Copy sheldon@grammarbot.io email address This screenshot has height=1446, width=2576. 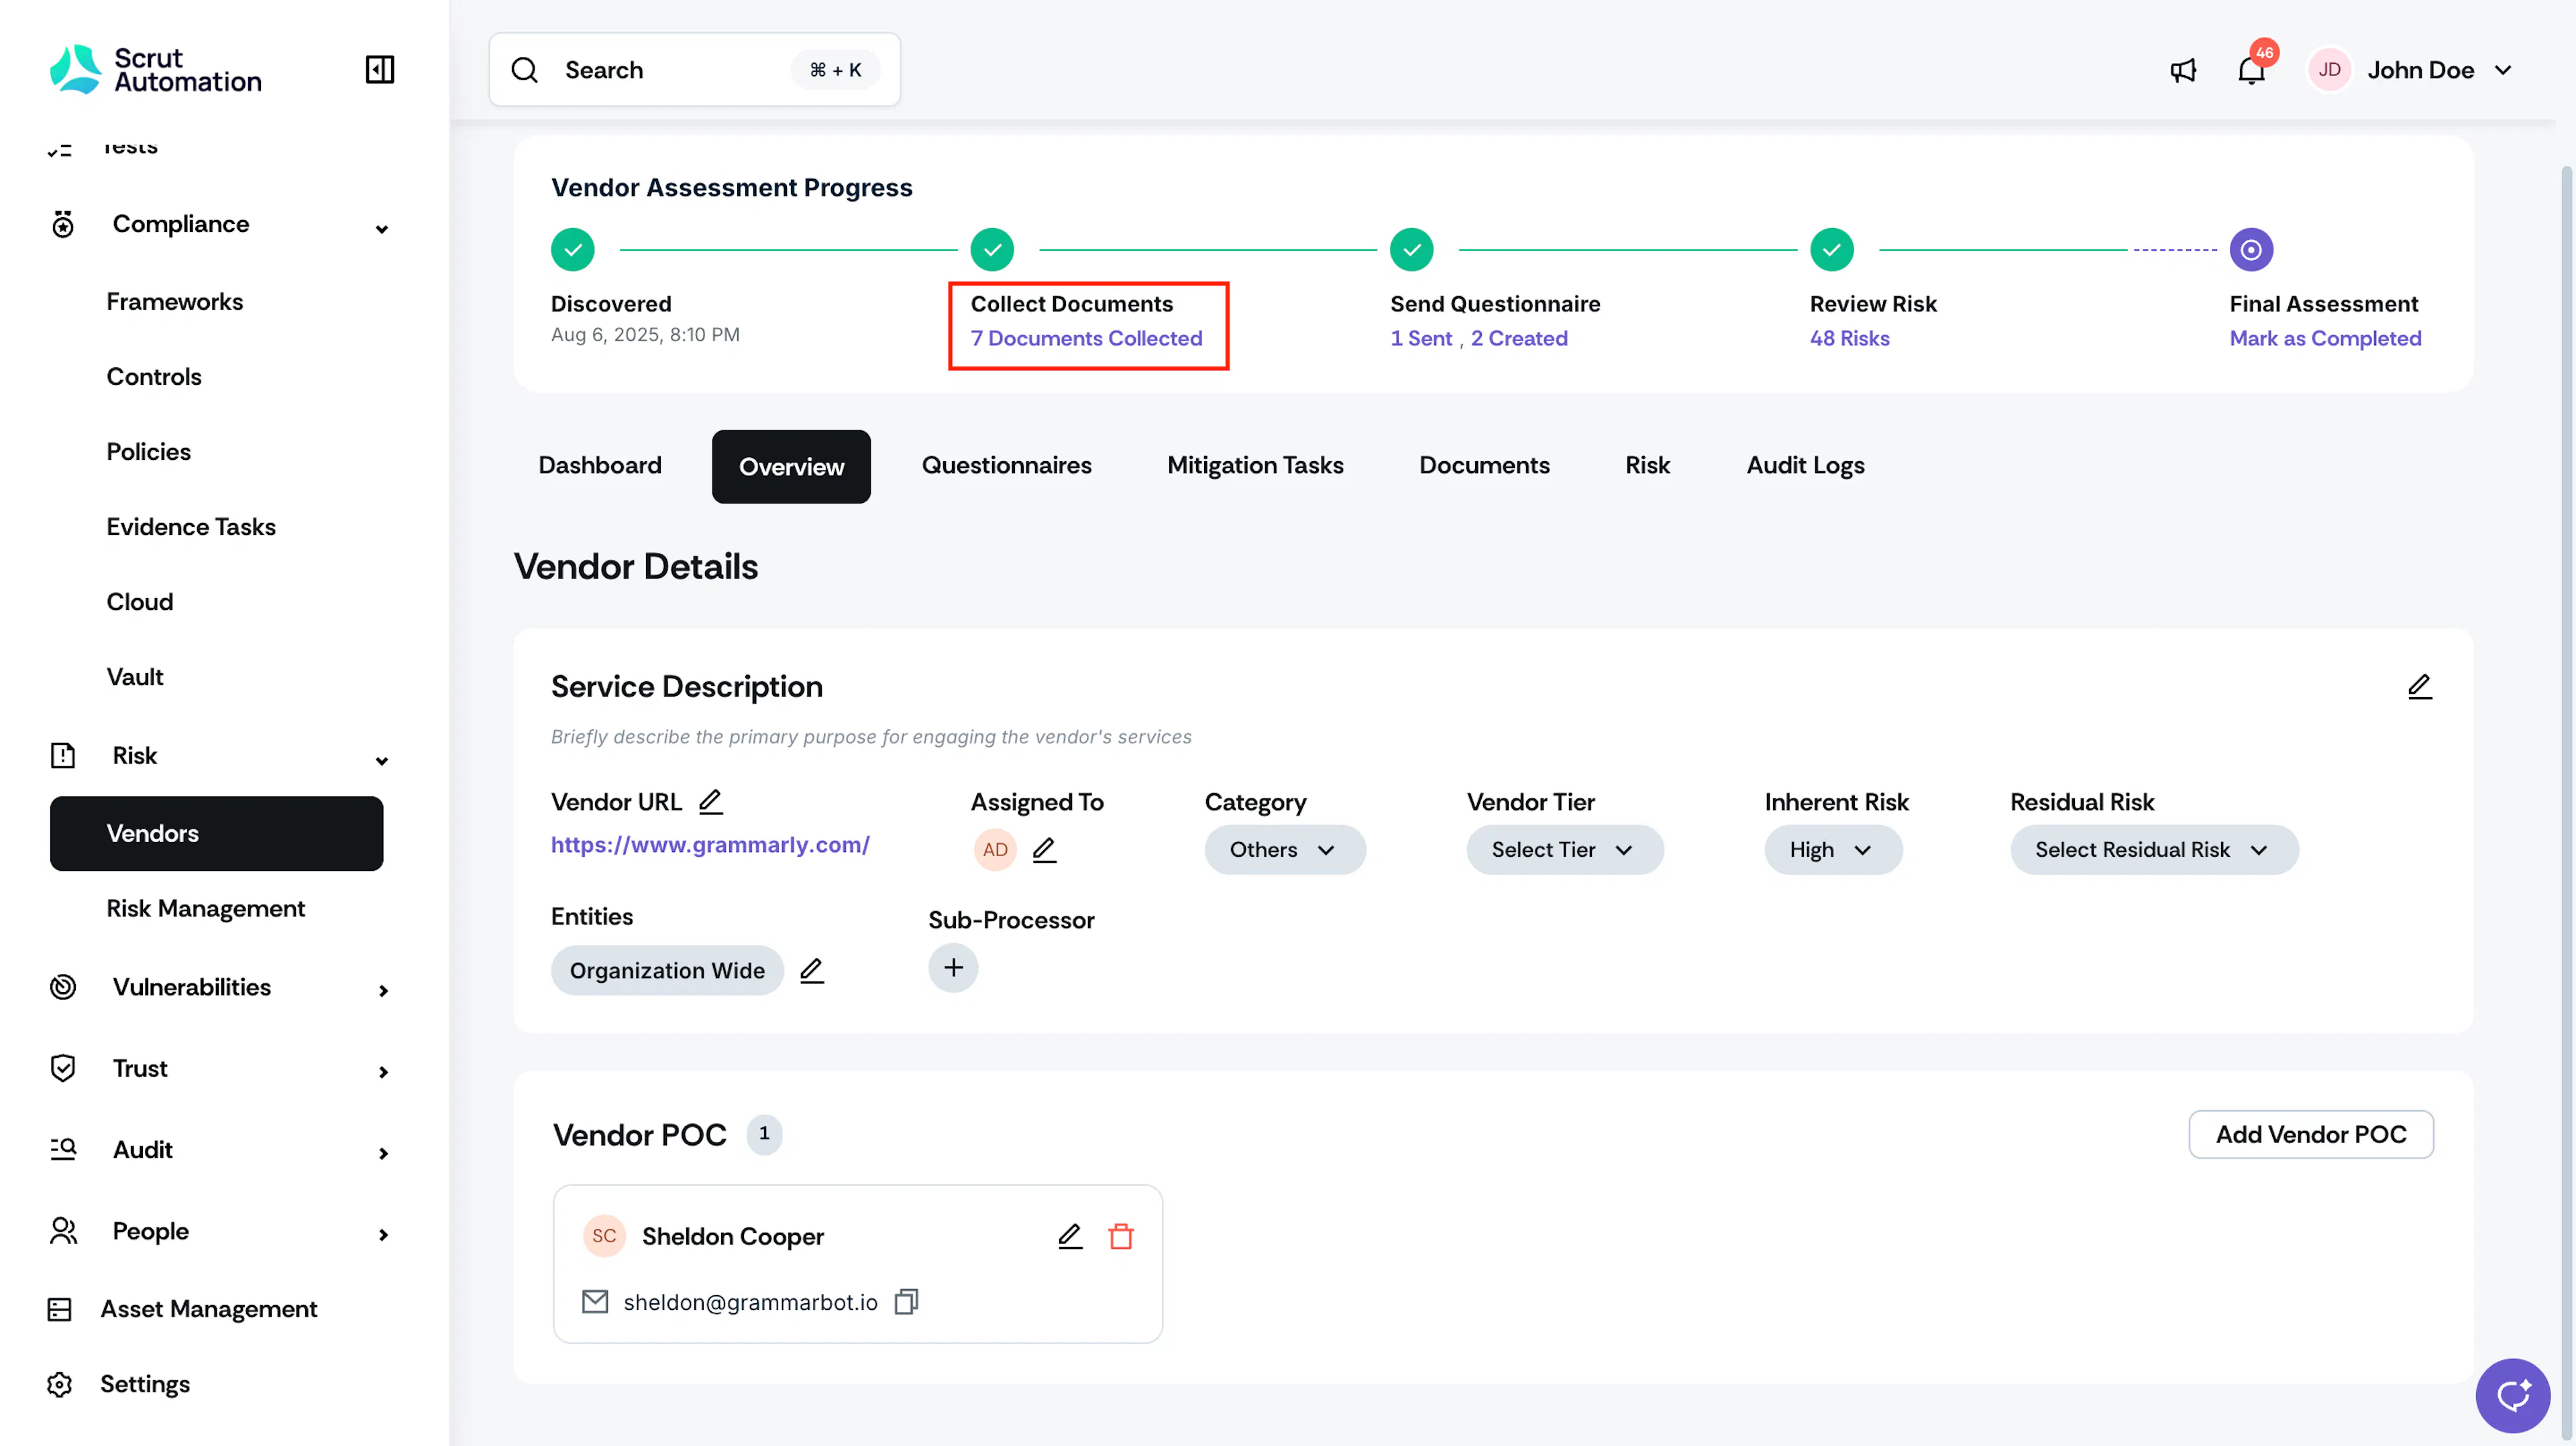906,1301
